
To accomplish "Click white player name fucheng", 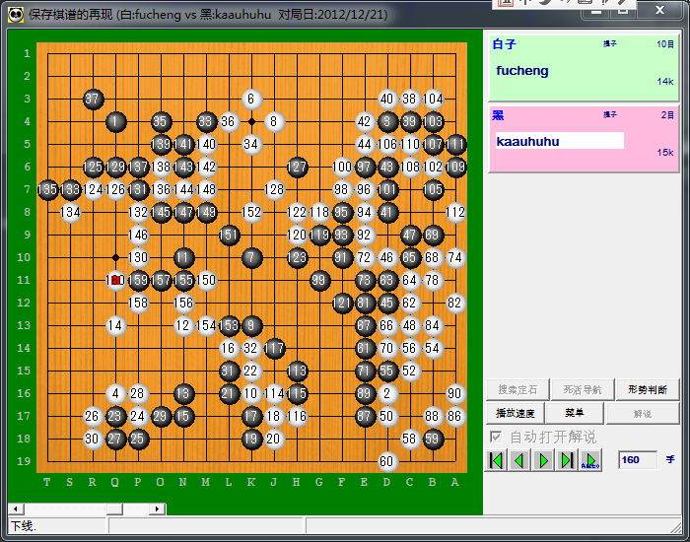I will pyautogui.click(x=521, y=70).
